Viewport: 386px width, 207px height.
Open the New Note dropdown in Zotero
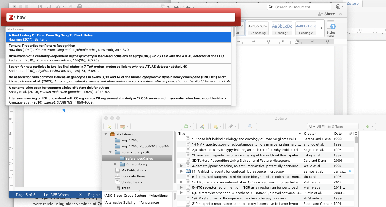pos(217,127)
